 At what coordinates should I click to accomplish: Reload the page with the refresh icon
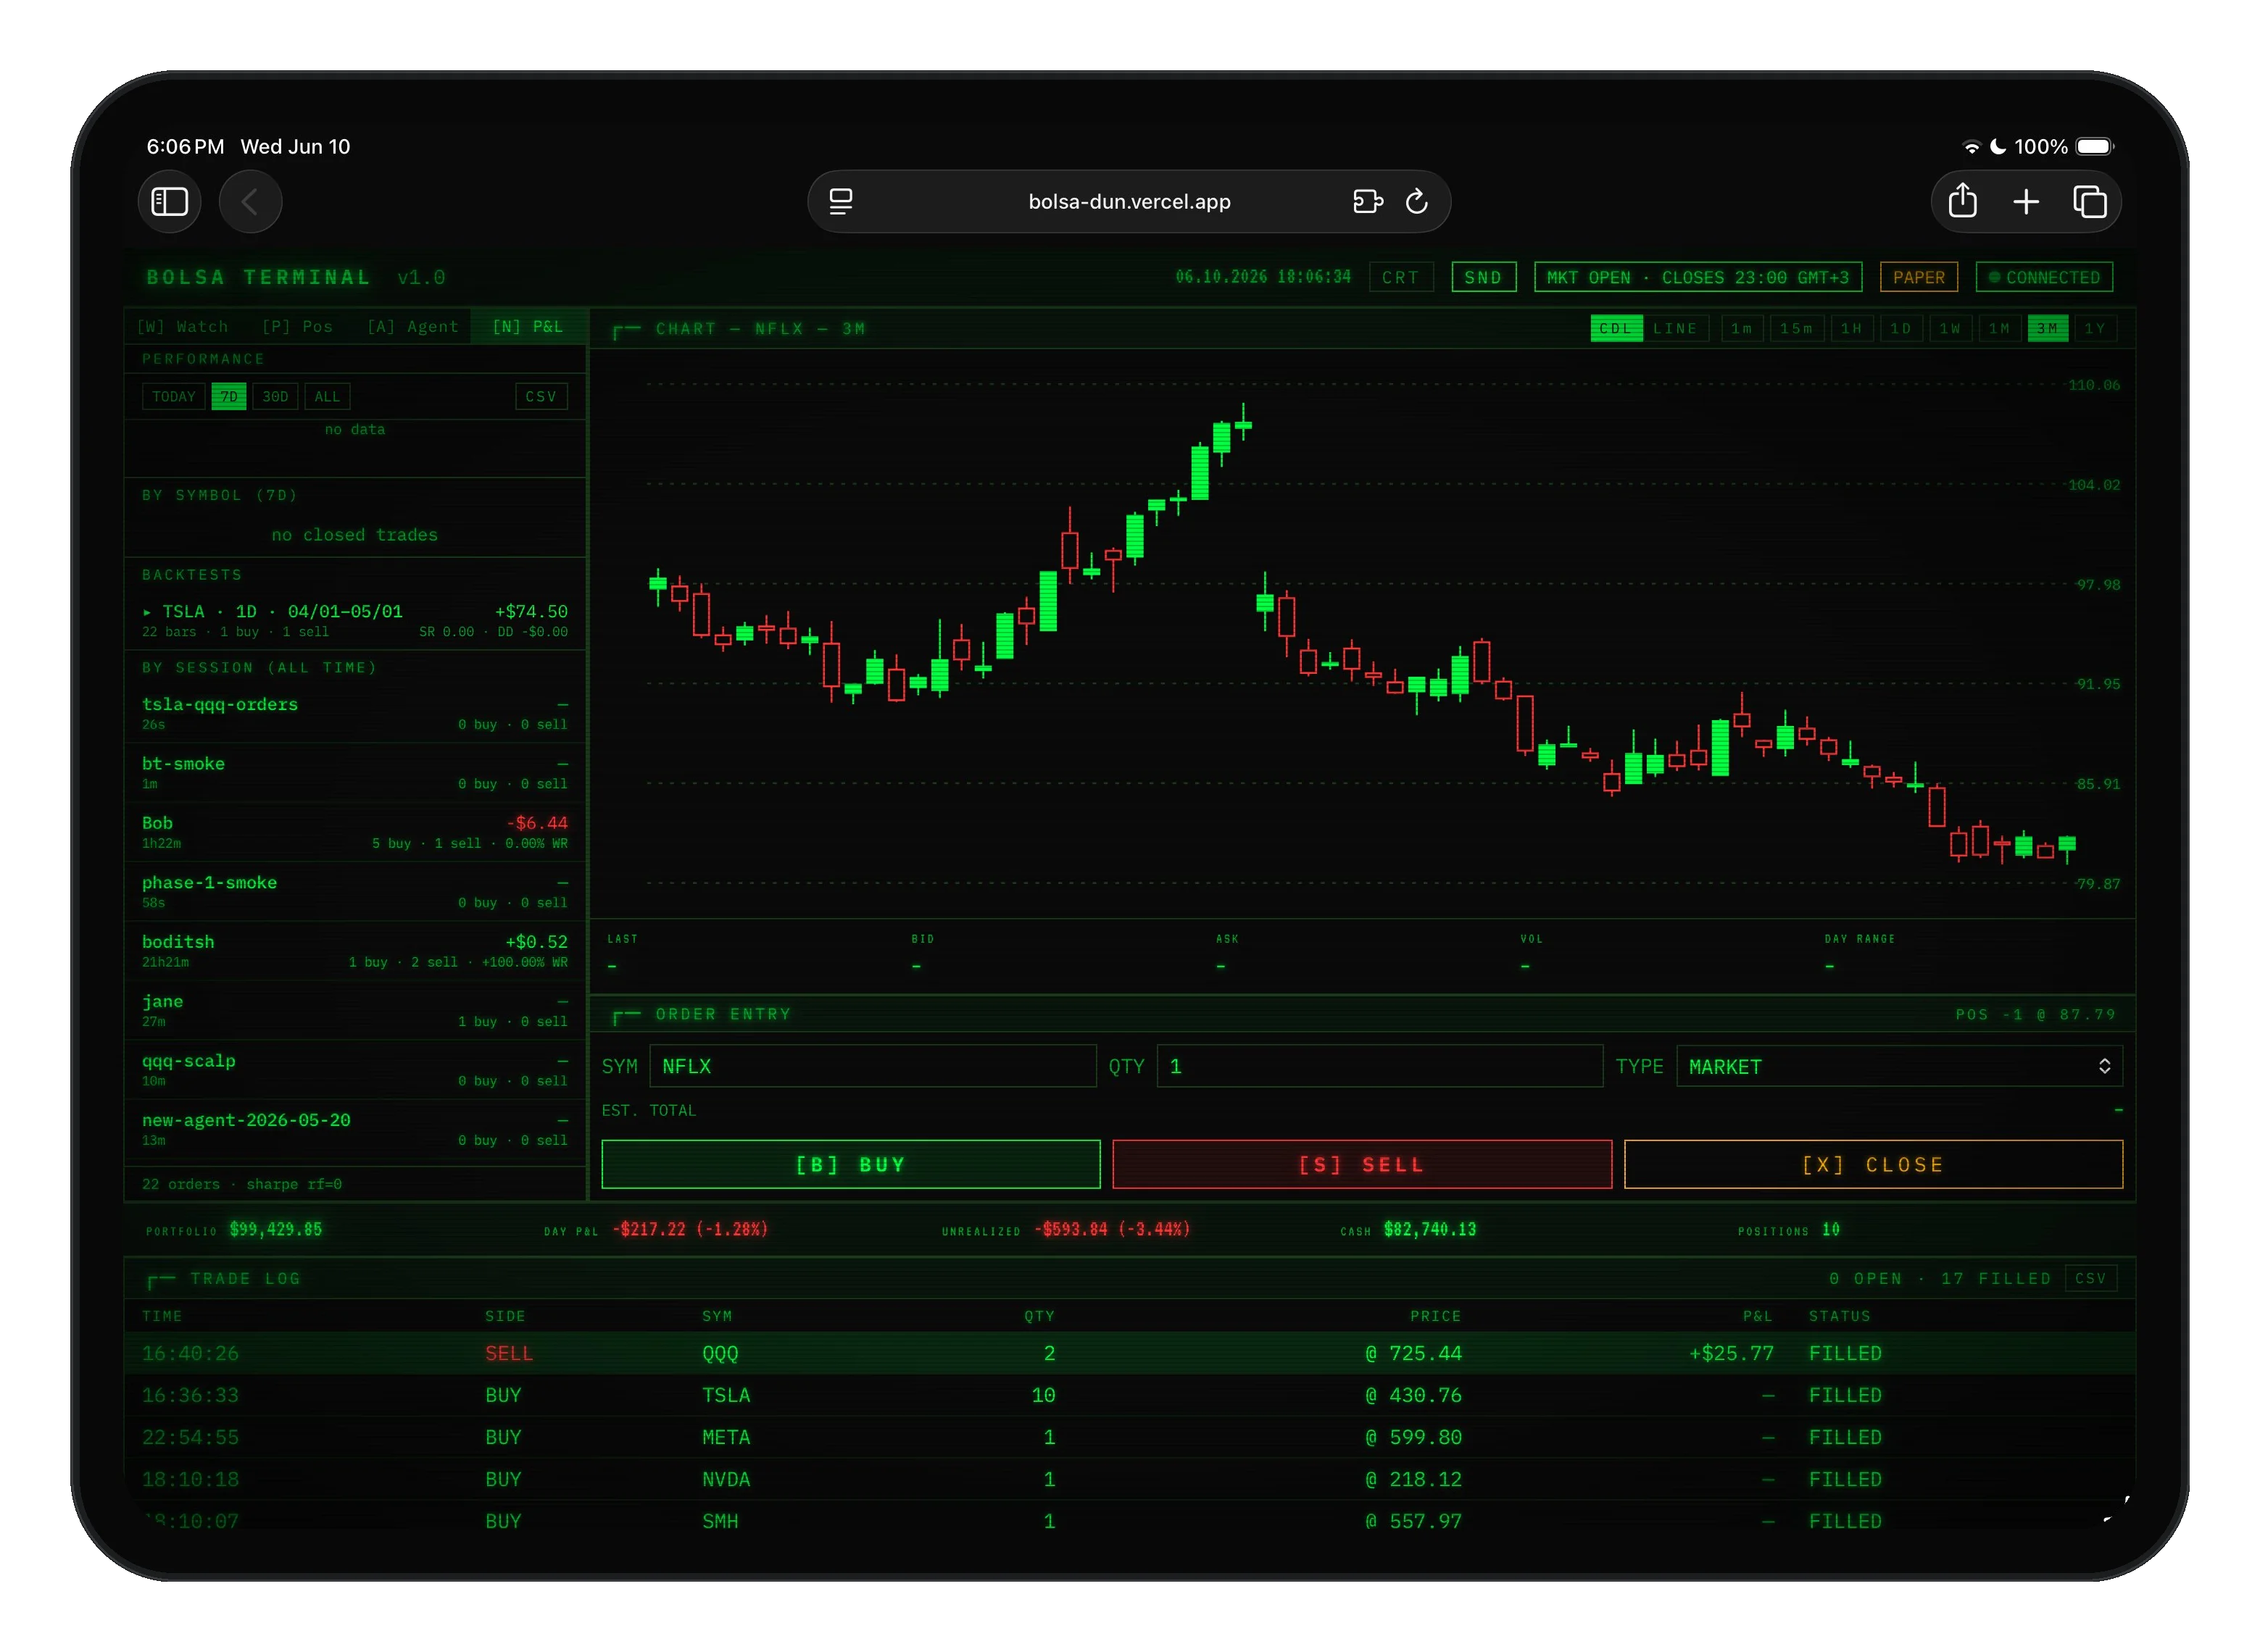click(x=1416, y=202)
